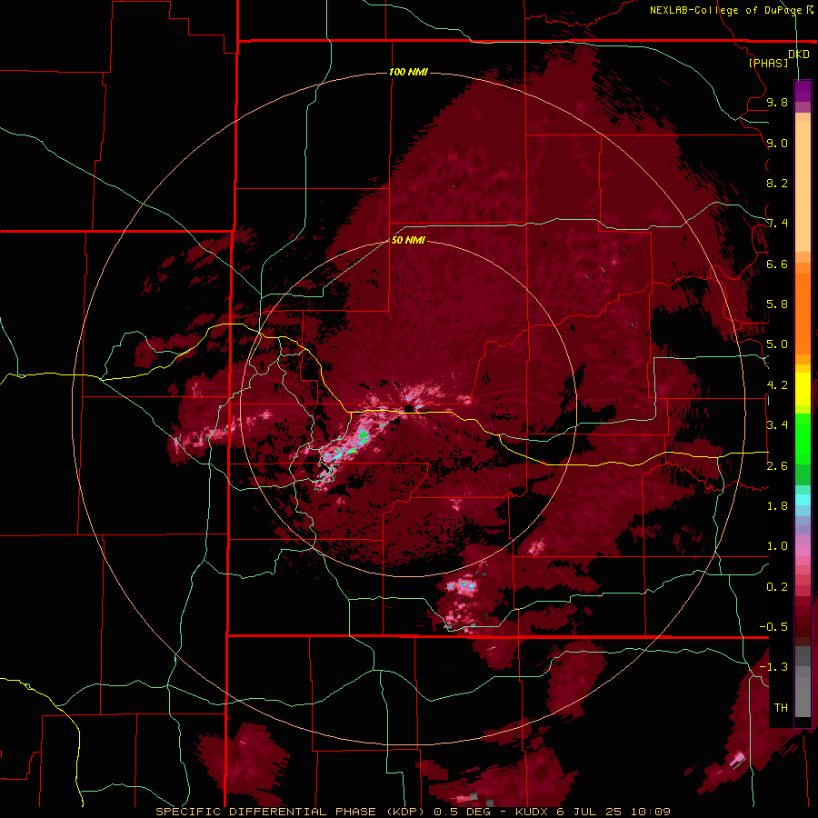Click the yellow segment of the color bar

click(803, 389)
